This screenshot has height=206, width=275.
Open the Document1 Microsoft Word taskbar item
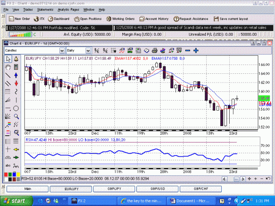click(191, 201)
